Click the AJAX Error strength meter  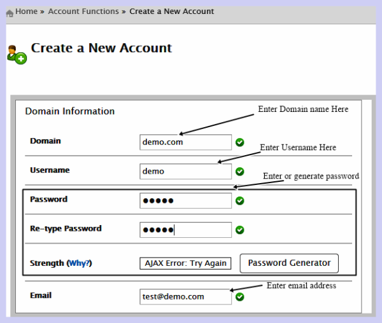(185, 263)
